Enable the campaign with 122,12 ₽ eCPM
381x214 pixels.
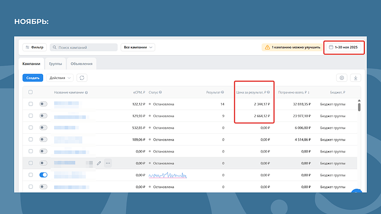43,104
